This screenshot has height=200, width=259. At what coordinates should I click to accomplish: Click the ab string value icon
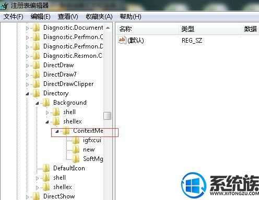tap(122, 40)
